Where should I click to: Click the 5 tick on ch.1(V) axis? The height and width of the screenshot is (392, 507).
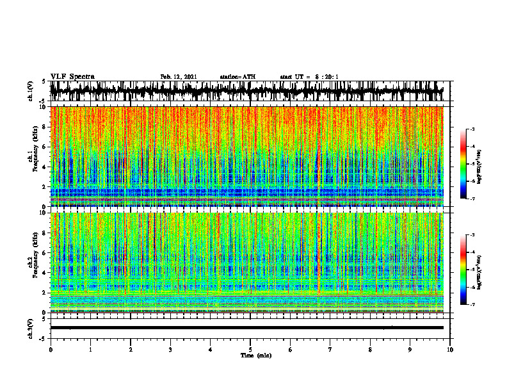[x=44, y=82]
